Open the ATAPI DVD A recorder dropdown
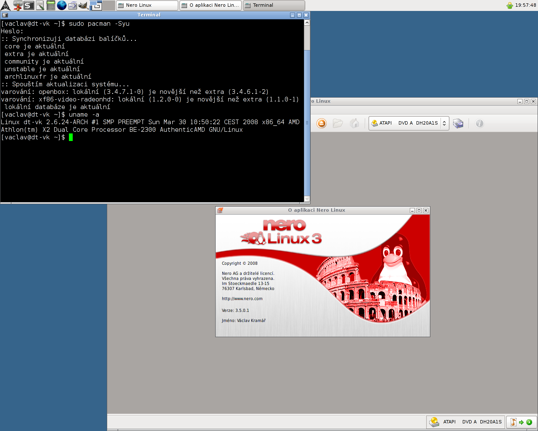Viewport: 538px width, 431px height. 409,123
